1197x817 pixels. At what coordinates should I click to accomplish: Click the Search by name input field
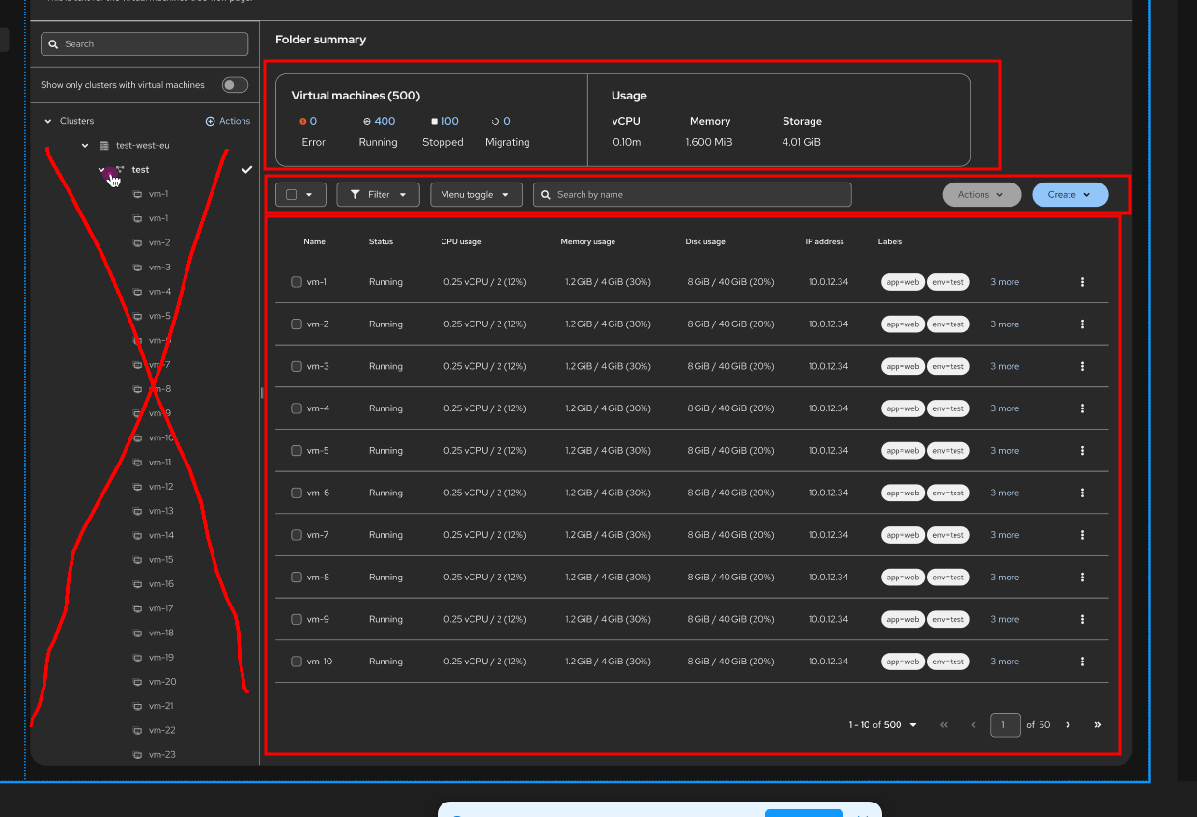(x=693, y=195)
